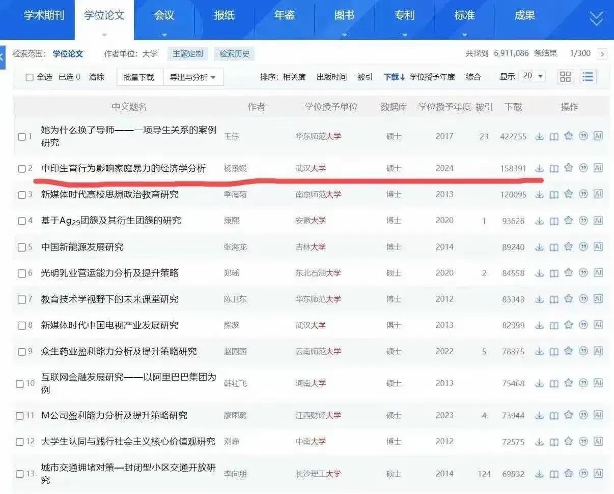This screenshot has height=494, width=614.
Task: Open AI assistant for 张海龙's thesis
Action: click(x=598, y=246)
